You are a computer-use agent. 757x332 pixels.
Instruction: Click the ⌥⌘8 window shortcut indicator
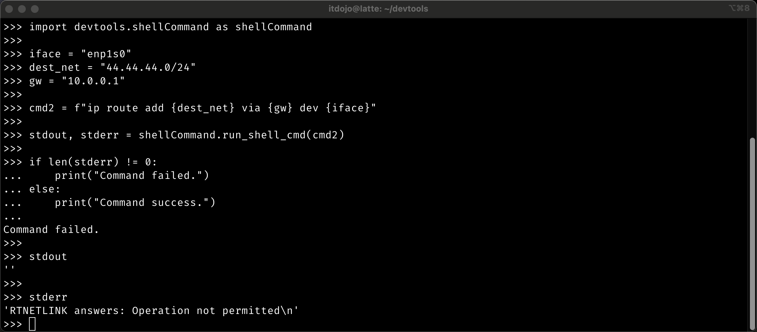coord(739,8)
